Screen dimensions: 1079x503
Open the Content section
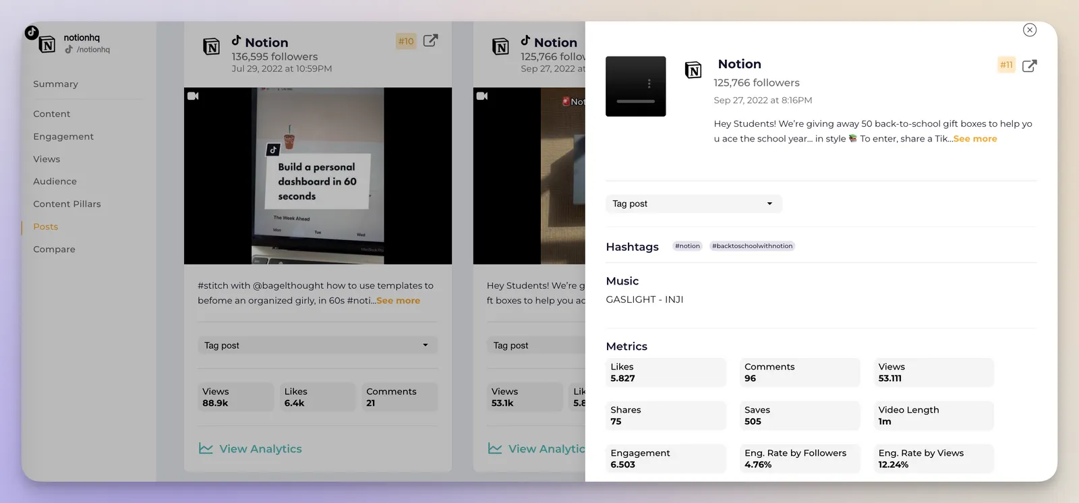[x=51, y=114]
